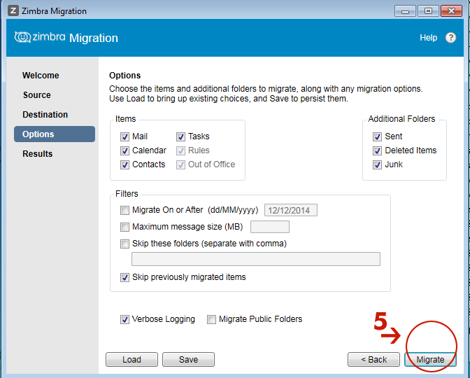This screenshot has width=470, height=378.
Task: Go to the Results step
Action: pos(38,153)
